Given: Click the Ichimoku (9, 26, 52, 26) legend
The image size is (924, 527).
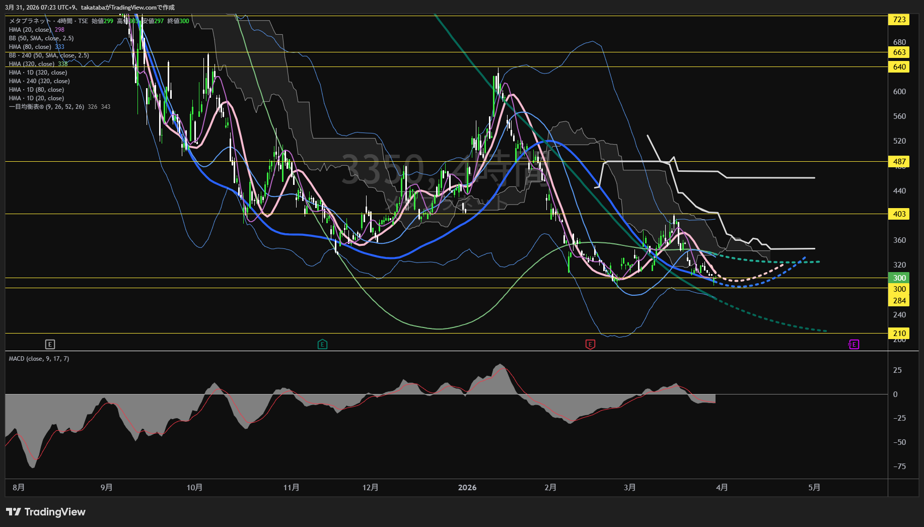Looking at the screenshot, I should point(46,107).
